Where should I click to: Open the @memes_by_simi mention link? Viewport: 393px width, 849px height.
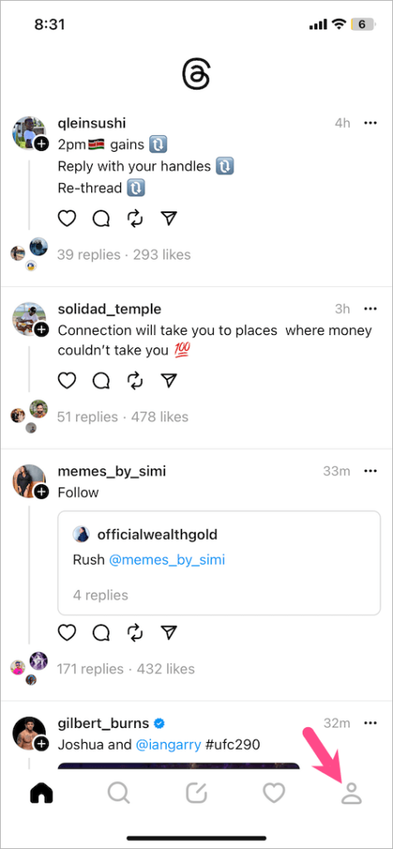tap(167, 560)
